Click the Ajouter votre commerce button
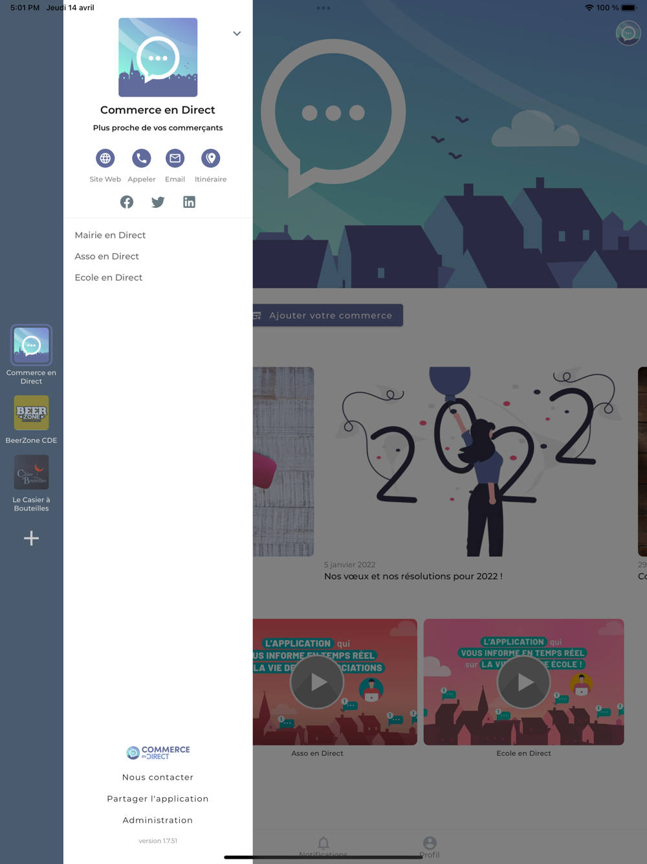 click(x=328, y=315)
